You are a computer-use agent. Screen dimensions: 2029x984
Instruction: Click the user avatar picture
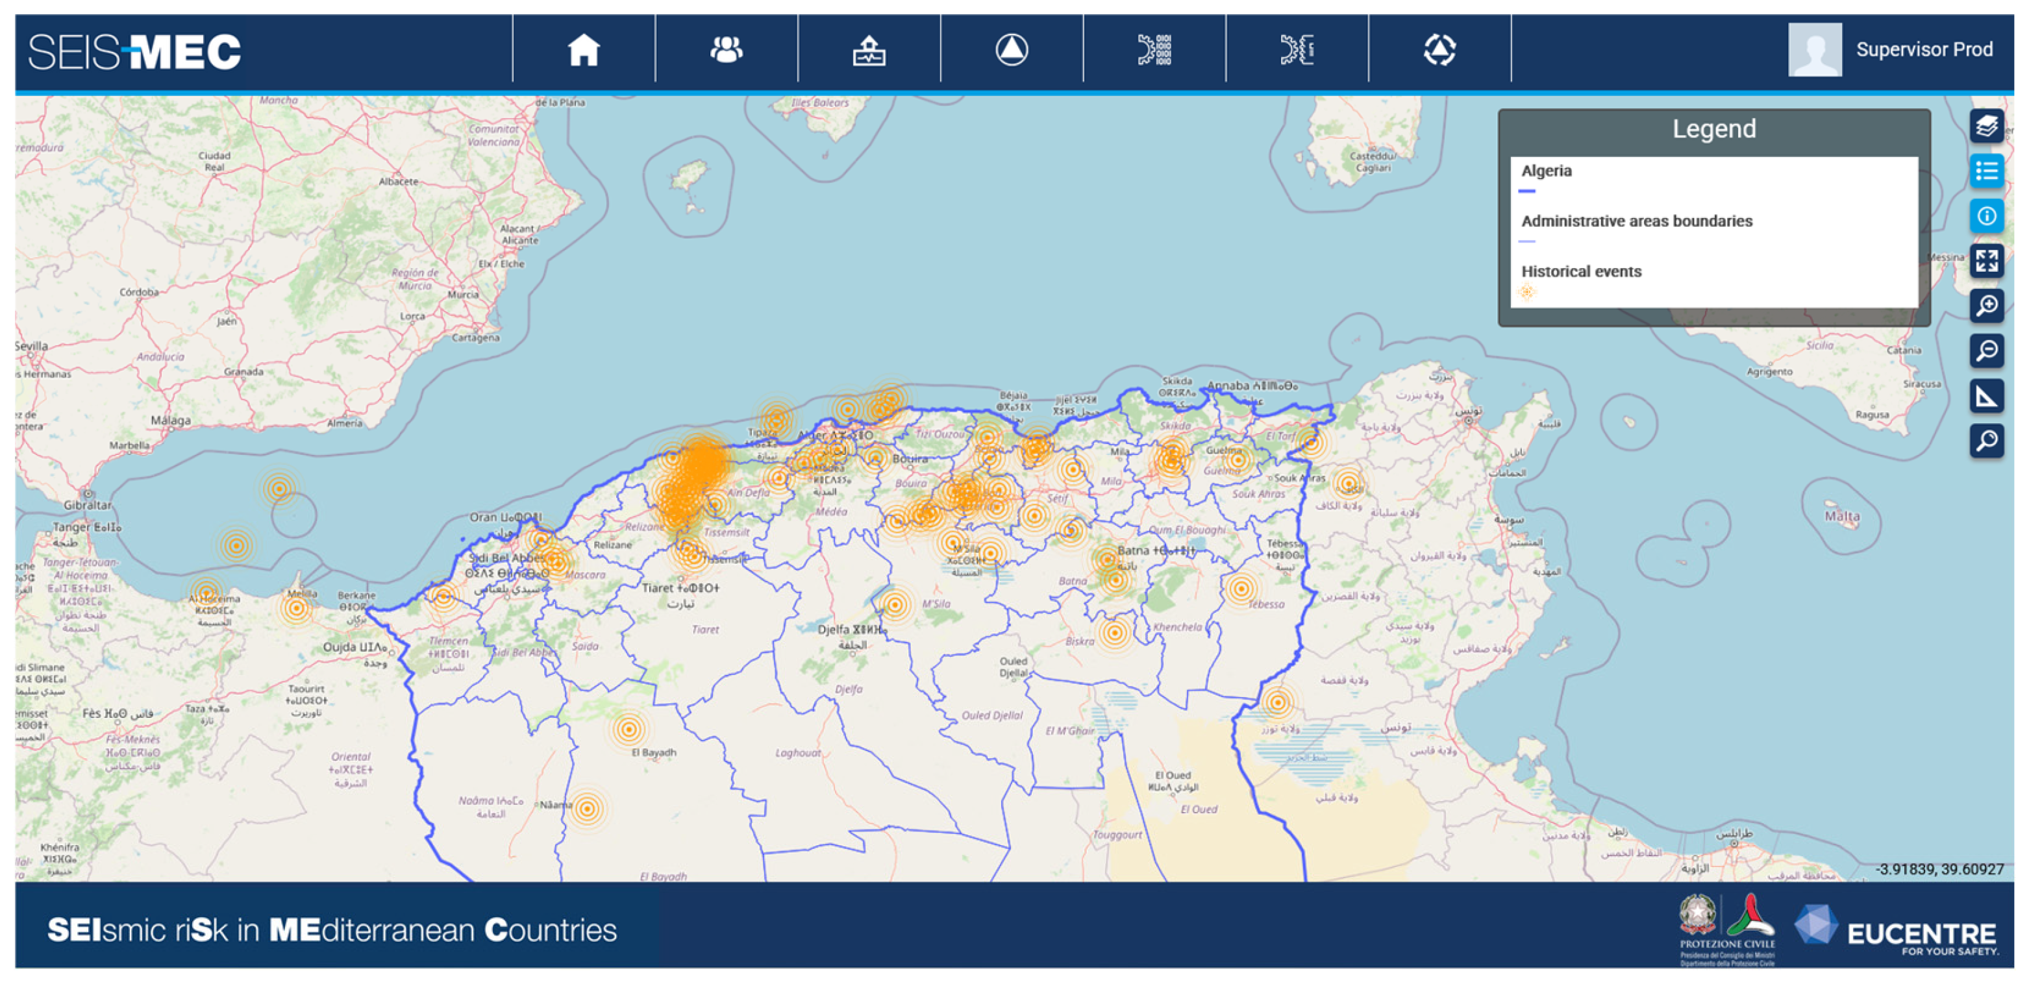coord(1815,49)
